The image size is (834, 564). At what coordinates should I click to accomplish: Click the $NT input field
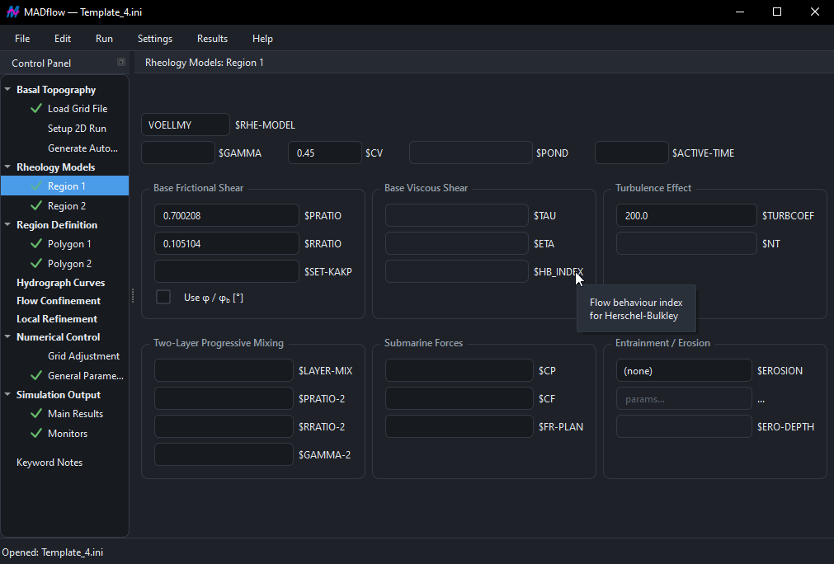click(686, 243)
